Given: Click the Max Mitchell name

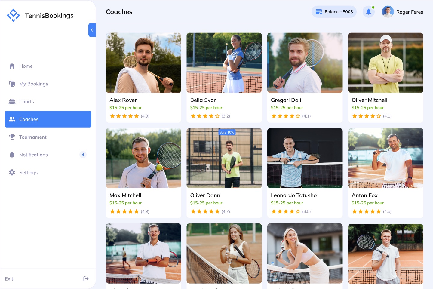Looking at the screenshot, I should click(125, 195).
